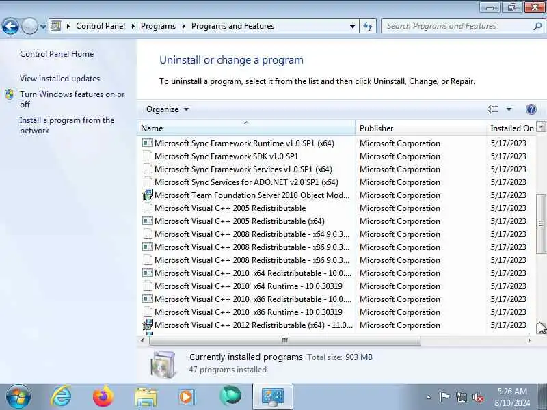Go back with the Back arrow button
The image size is (547, 410).
pos(10,26)
